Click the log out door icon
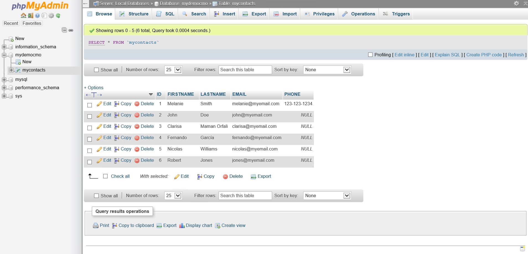The width and height of the screenshot is (528, 254). tap(30, 15)
